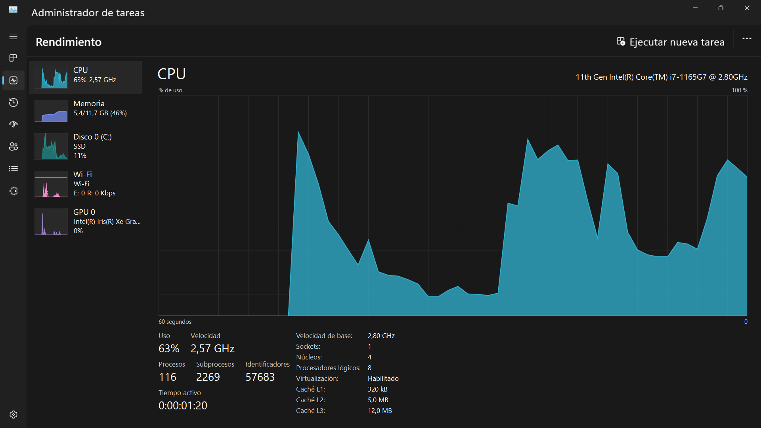Open the three-dot more options menu
The width and height of the screenshot is (761, 428).
pos(747,38)
